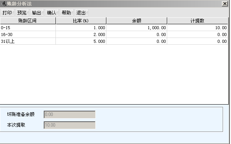Image resolution: width=231 pixels, height=144 pixels.
Task: Click the 打印 (Print) toolbar button
Action: coord(7,13)
